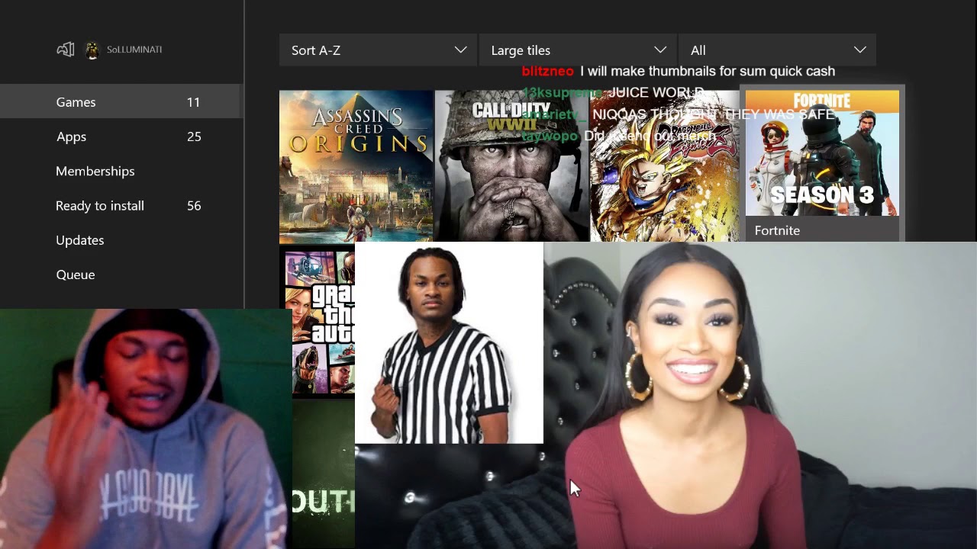Click the SoLLUMINATI profile avatar
The image size is (977, 549).
[x=92, y=50]
